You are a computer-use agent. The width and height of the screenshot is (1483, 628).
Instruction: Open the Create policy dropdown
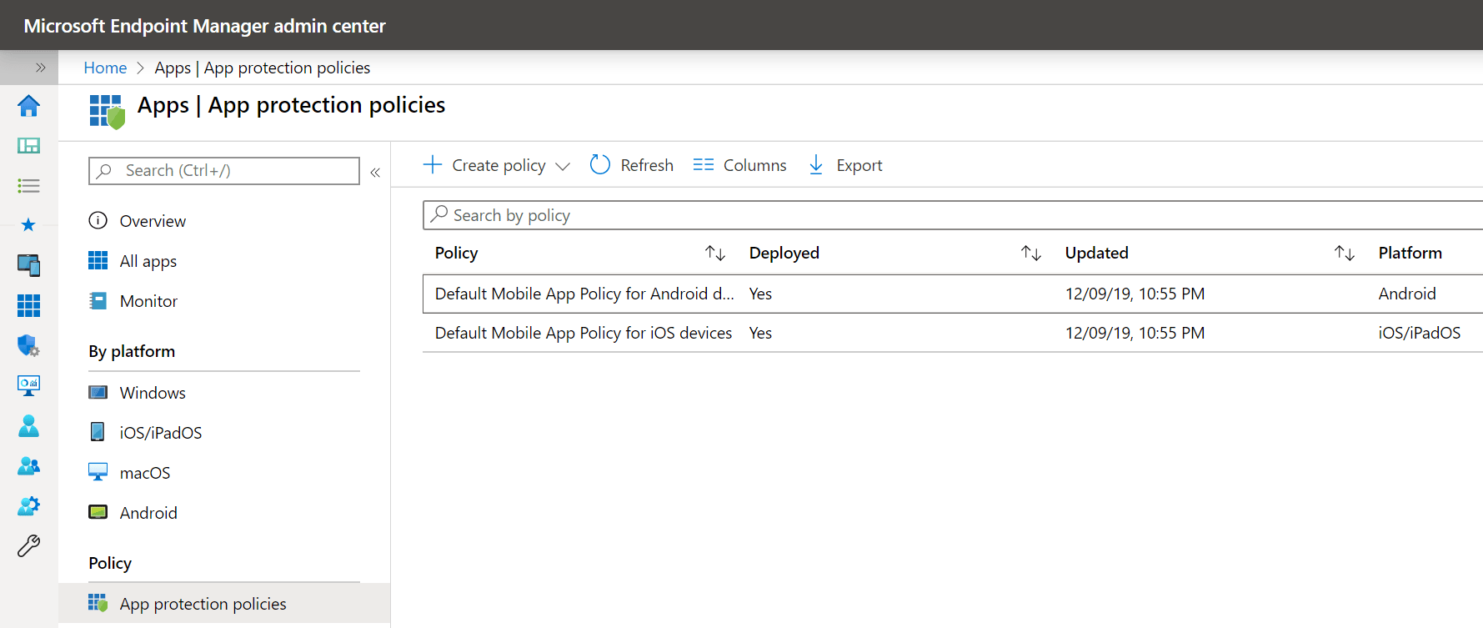(497, 165)
